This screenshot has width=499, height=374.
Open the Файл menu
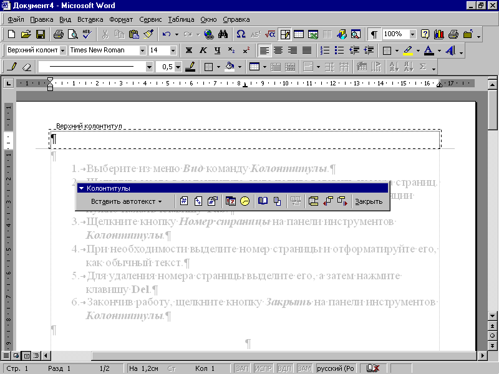pos(16,19)
